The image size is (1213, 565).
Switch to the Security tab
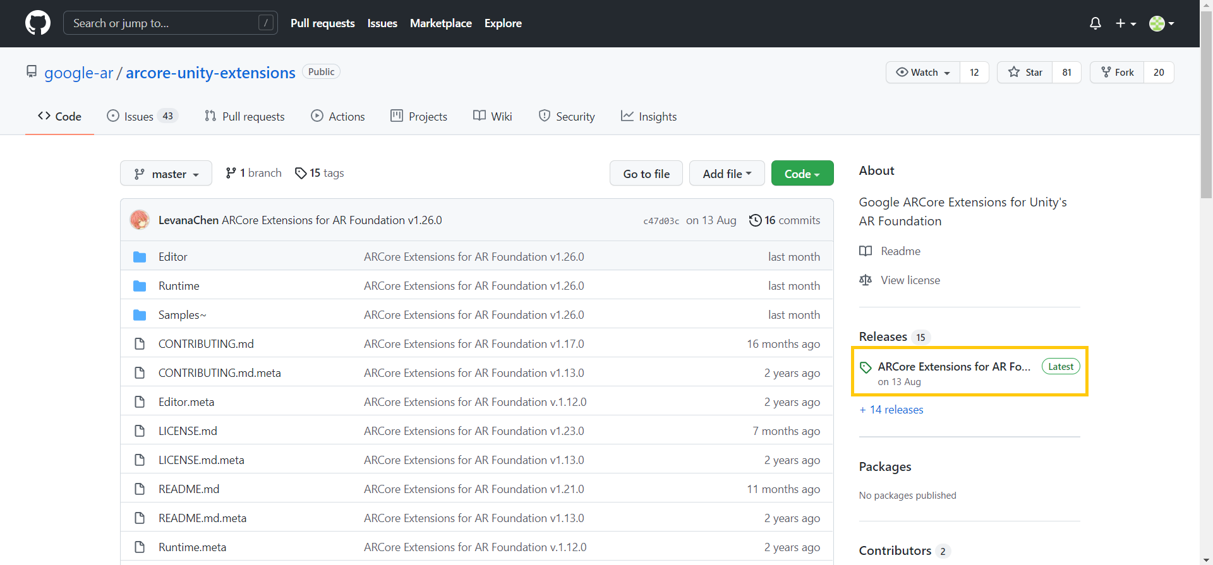567,116
